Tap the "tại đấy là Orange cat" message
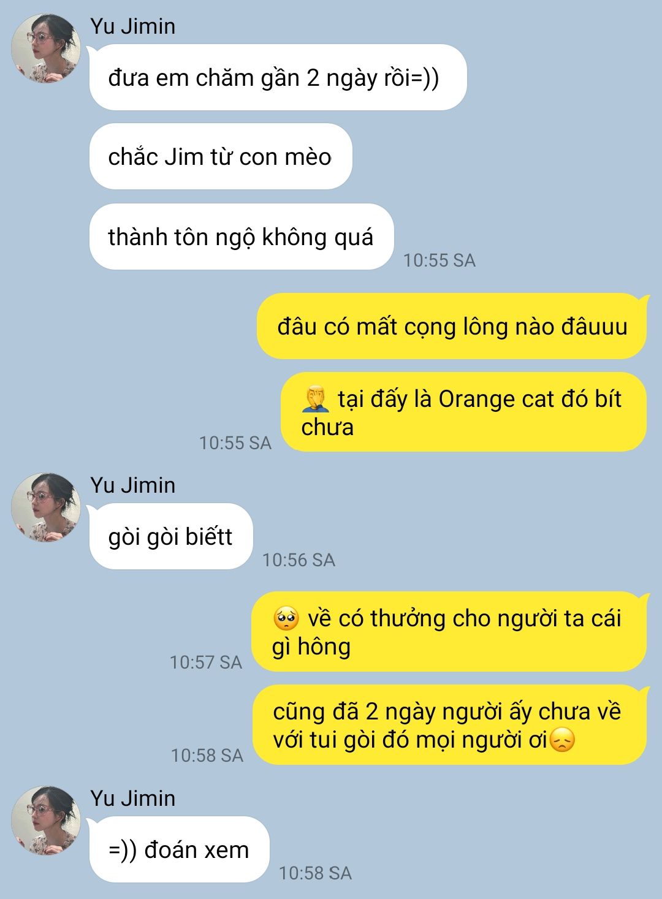Image resolution: width=662 pixels, height=899 pixels. pos(464,412)
